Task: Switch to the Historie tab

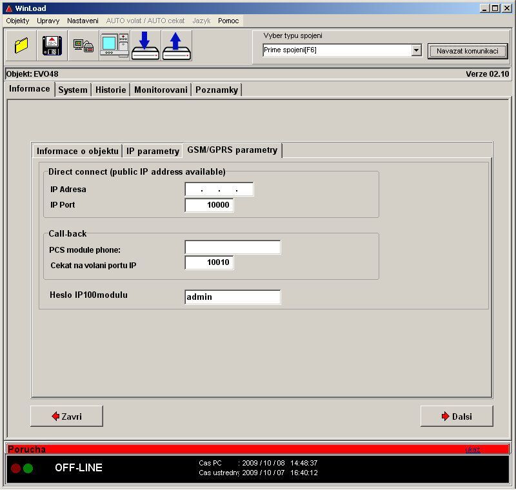Action: pyautogui.click(x=110, y=90)
